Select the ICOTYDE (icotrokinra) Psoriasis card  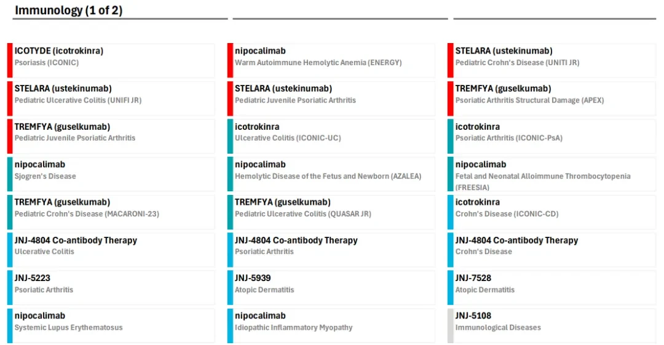click(x=111, y=60)
